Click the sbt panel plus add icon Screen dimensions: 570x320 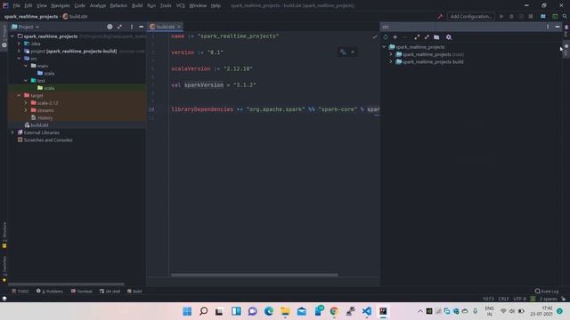(395, 37)
